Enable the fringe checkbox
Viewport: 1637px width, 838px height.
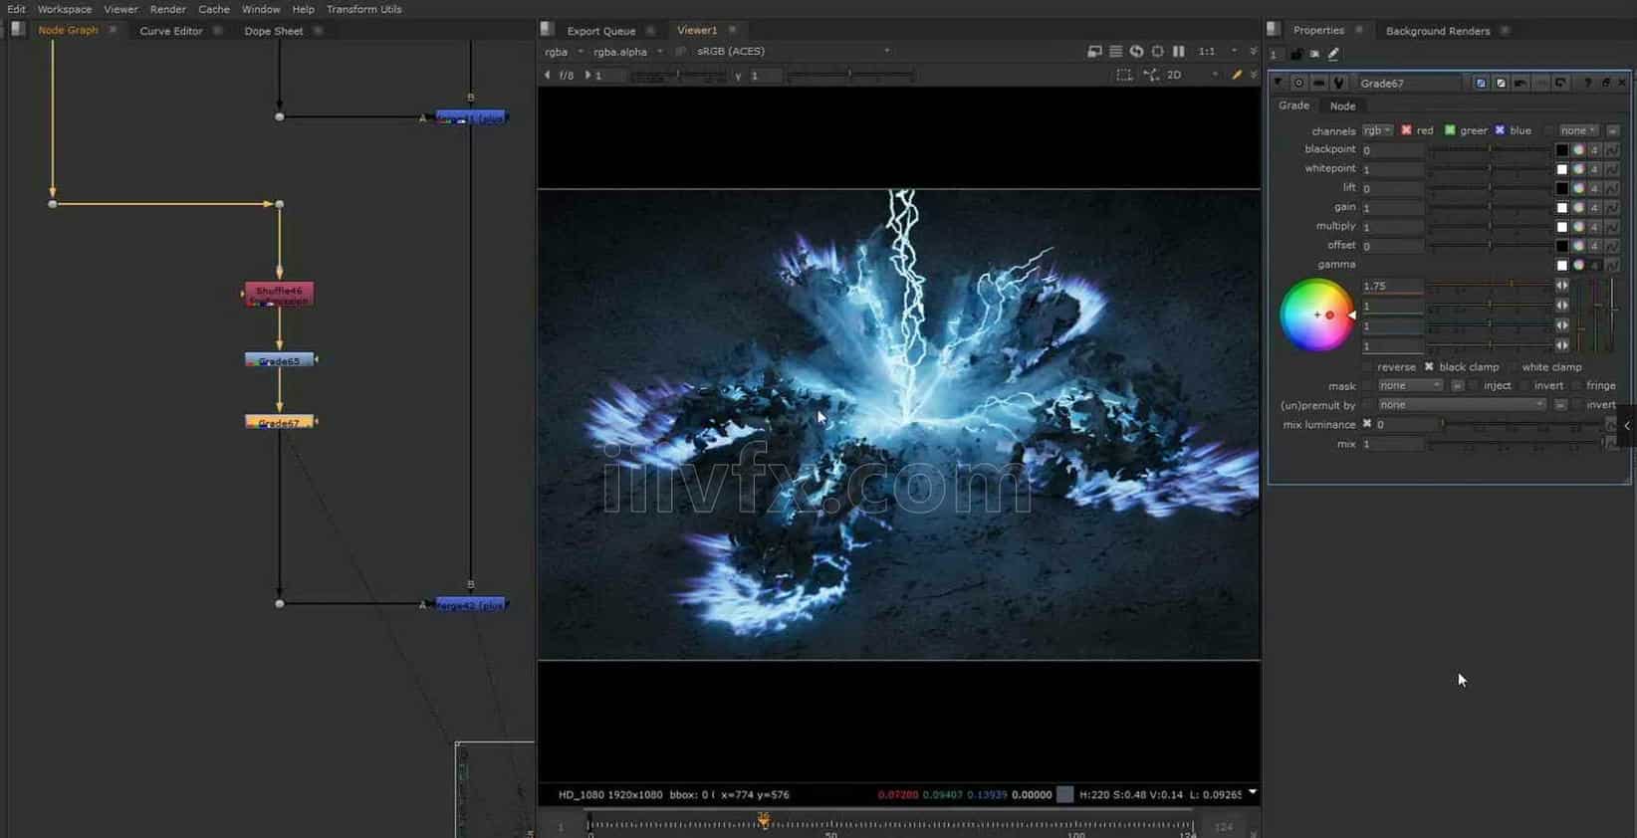(1576, 386)
